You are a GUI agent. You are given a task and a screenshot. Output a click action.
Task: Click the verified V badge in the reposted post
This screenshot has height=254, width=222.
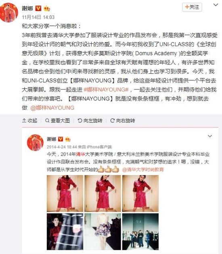pyautogui.click(x=61, y=139)
